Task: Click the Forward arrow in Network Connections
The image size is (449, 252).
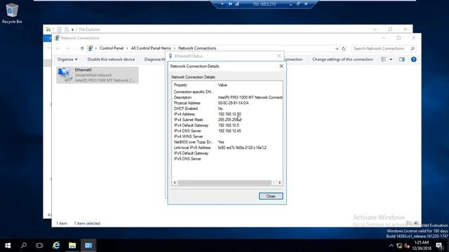Action: [67, 48]
